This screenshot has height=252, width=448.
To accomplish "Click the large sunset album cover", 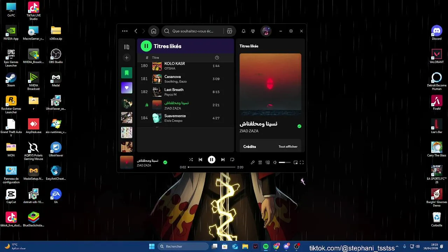I will pyautogui.click(x=270, y=84).
